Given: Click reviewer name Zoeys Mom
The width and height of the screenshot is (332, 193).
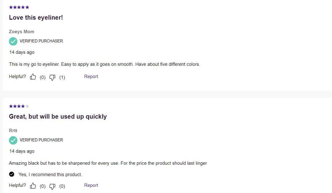Looking at the screenshot, I should tap(22, 31).
